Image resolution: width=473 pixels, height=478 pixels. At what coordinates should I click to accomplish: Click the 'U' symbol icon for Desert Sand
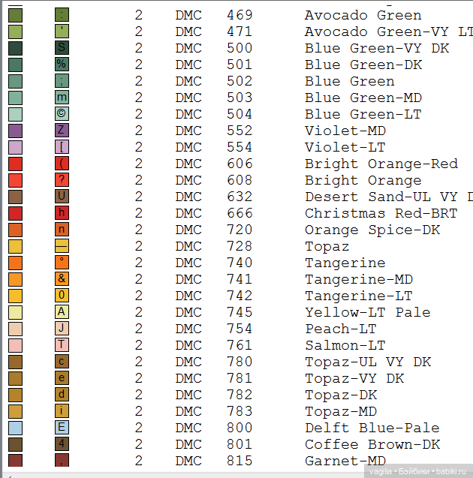point(62,197)
